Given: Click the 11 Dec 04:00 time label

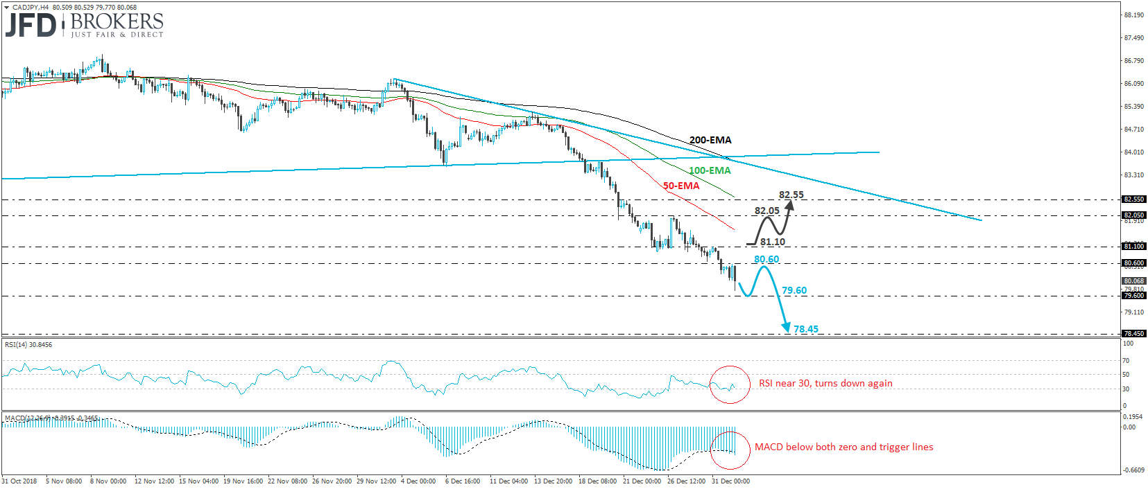Looking at the screenshot, I should point(509,481).
